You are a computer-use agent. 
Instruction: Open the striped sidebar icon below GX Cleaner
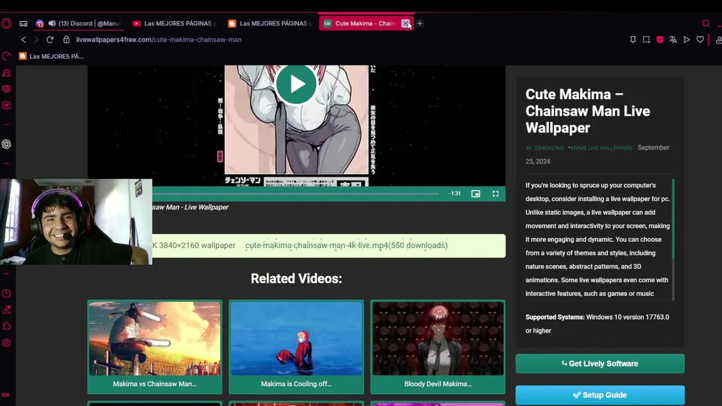[x=6, y=89]
